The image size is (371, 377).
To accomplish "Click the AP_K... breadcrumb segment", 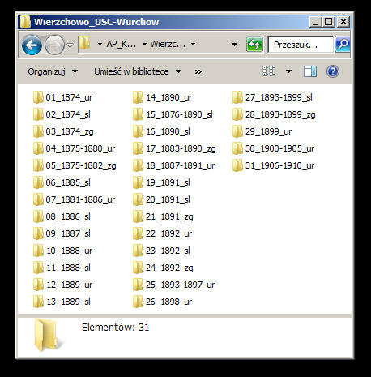I will [x=122, y=44].
